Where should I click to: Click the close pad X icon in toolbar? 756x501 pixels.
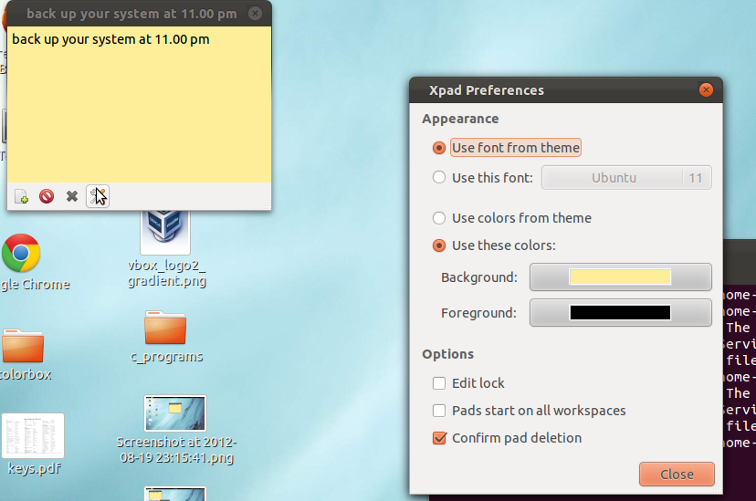coord(72,196)
